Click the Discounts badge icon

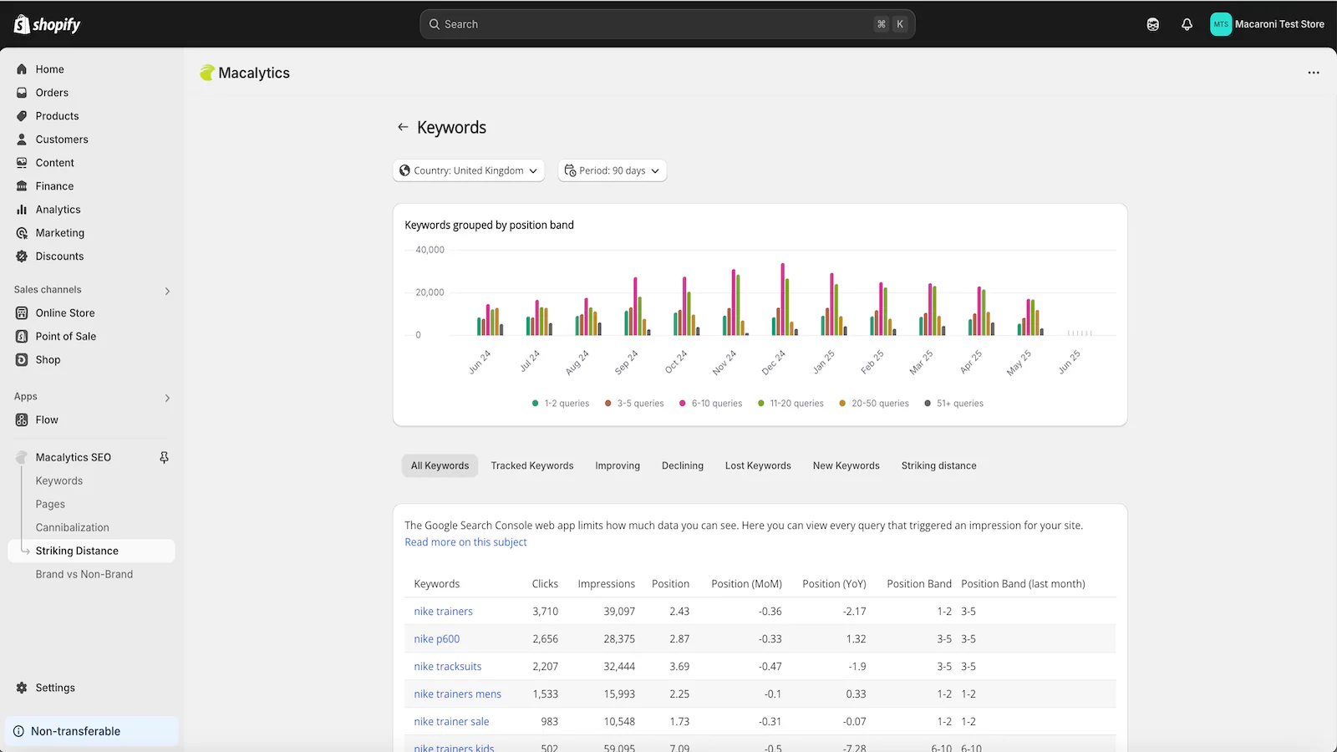tap(22, 257)
